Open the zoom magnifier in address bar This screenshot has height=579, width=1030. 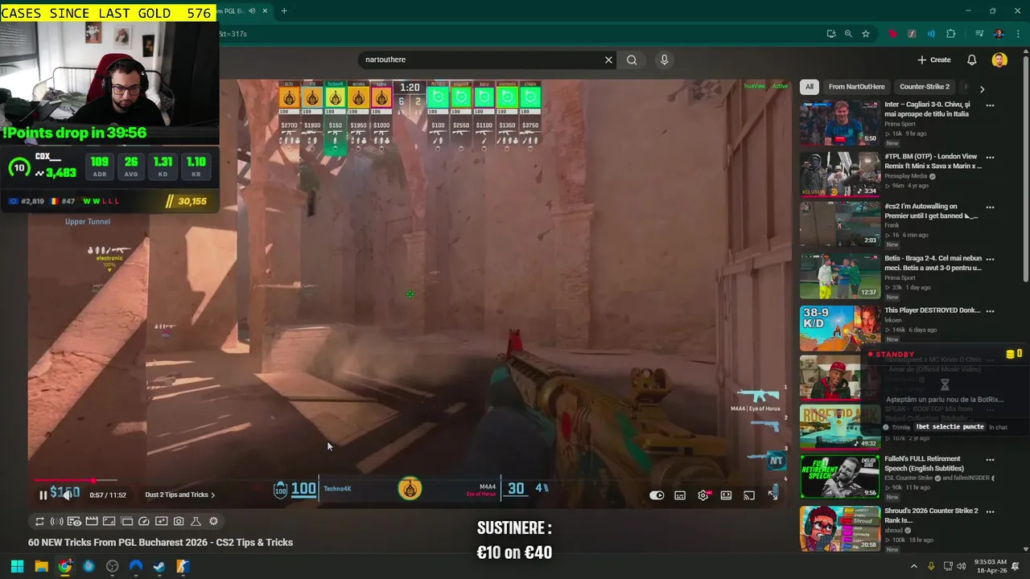pos(848,34)
